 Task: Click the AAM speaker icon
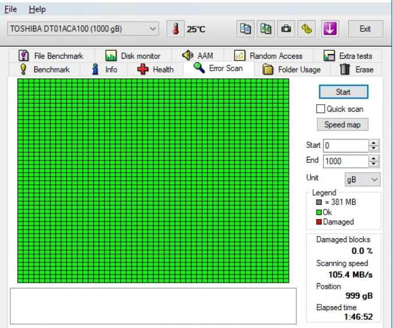coord(188,55)
